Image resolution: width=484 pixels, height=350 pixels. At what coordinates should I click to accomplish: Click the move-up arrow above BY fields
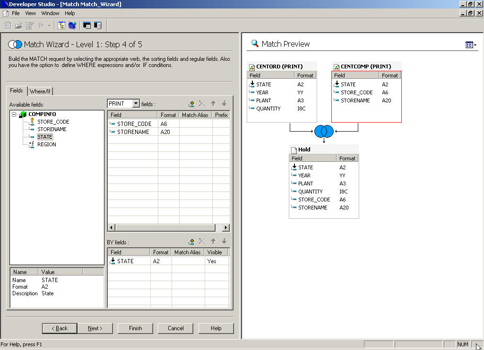pos(213,241)
